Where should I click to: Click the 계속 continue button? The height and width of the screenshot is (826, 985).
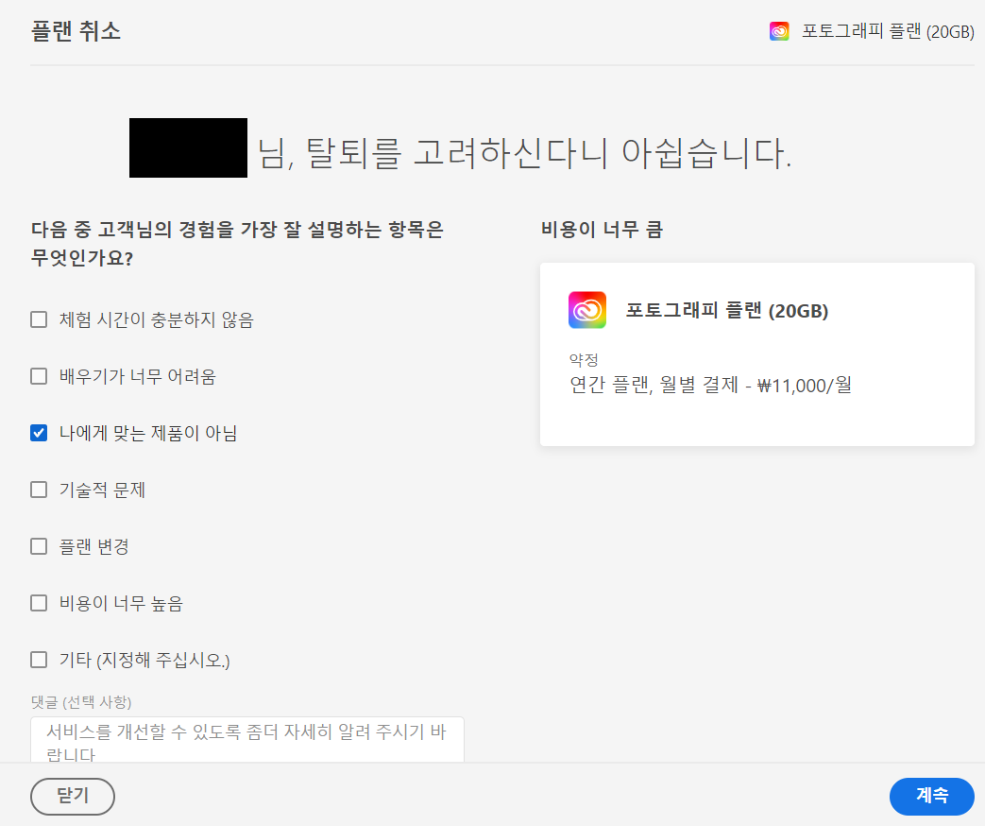click(931, 797)
